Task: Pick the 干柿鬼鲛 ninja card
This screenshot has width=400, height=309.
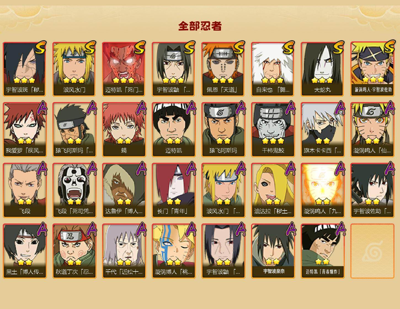Action: (x=273, y=130)
